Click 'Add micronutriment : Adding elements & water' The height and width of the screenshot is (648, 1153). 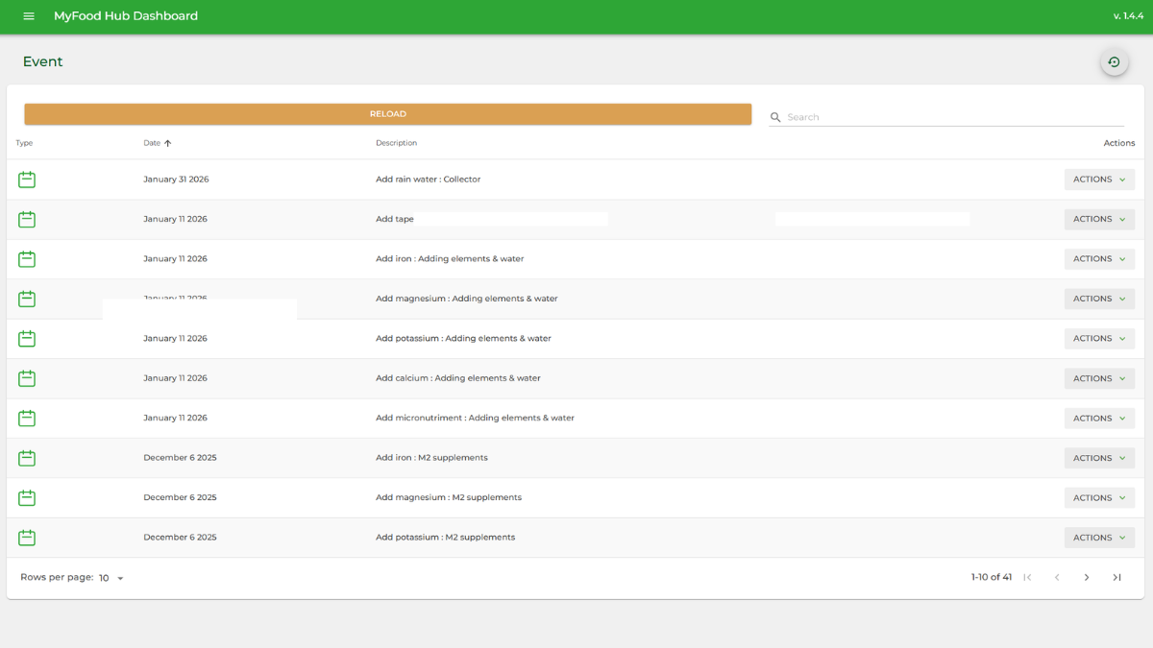coord(475,419)
